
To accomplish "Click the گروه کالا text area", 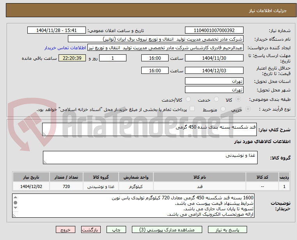I will pos(150,158).
